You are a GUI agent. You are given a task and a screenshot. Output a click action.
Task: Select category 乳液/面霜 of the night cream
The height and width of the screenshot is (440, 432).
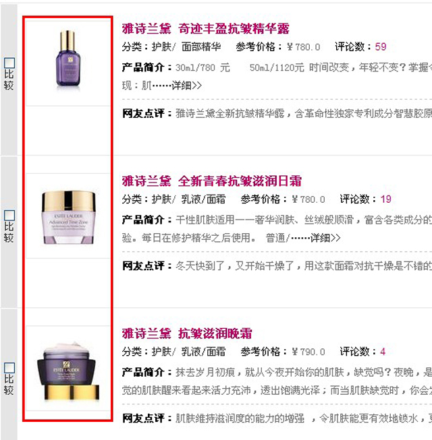pos(203,352)
